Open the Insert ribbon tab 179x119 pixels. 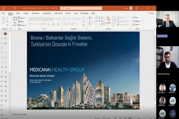18,13
